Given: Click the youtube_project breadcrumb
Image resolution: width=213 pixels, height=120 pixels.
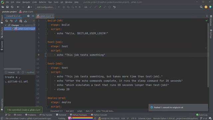Looking at the screenshot, I should (9, 12).
